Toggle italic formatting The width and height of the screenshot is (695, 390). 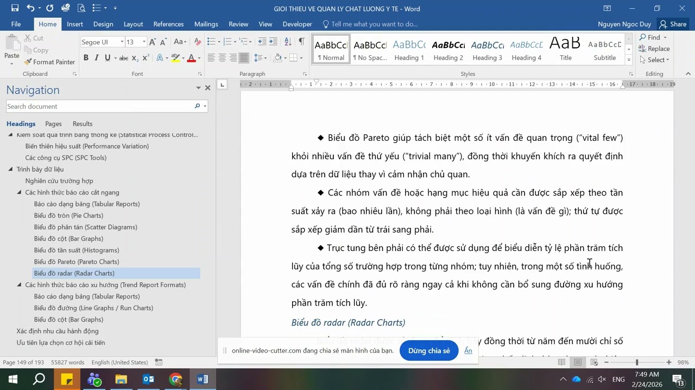[x=97, y=58]
